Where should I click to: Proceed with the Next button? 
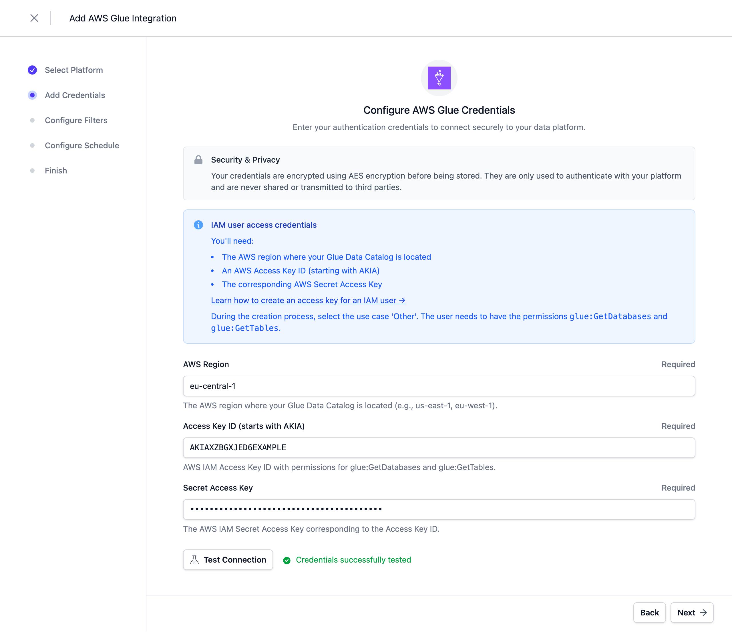pyautogui.click(x=691, y=613)
